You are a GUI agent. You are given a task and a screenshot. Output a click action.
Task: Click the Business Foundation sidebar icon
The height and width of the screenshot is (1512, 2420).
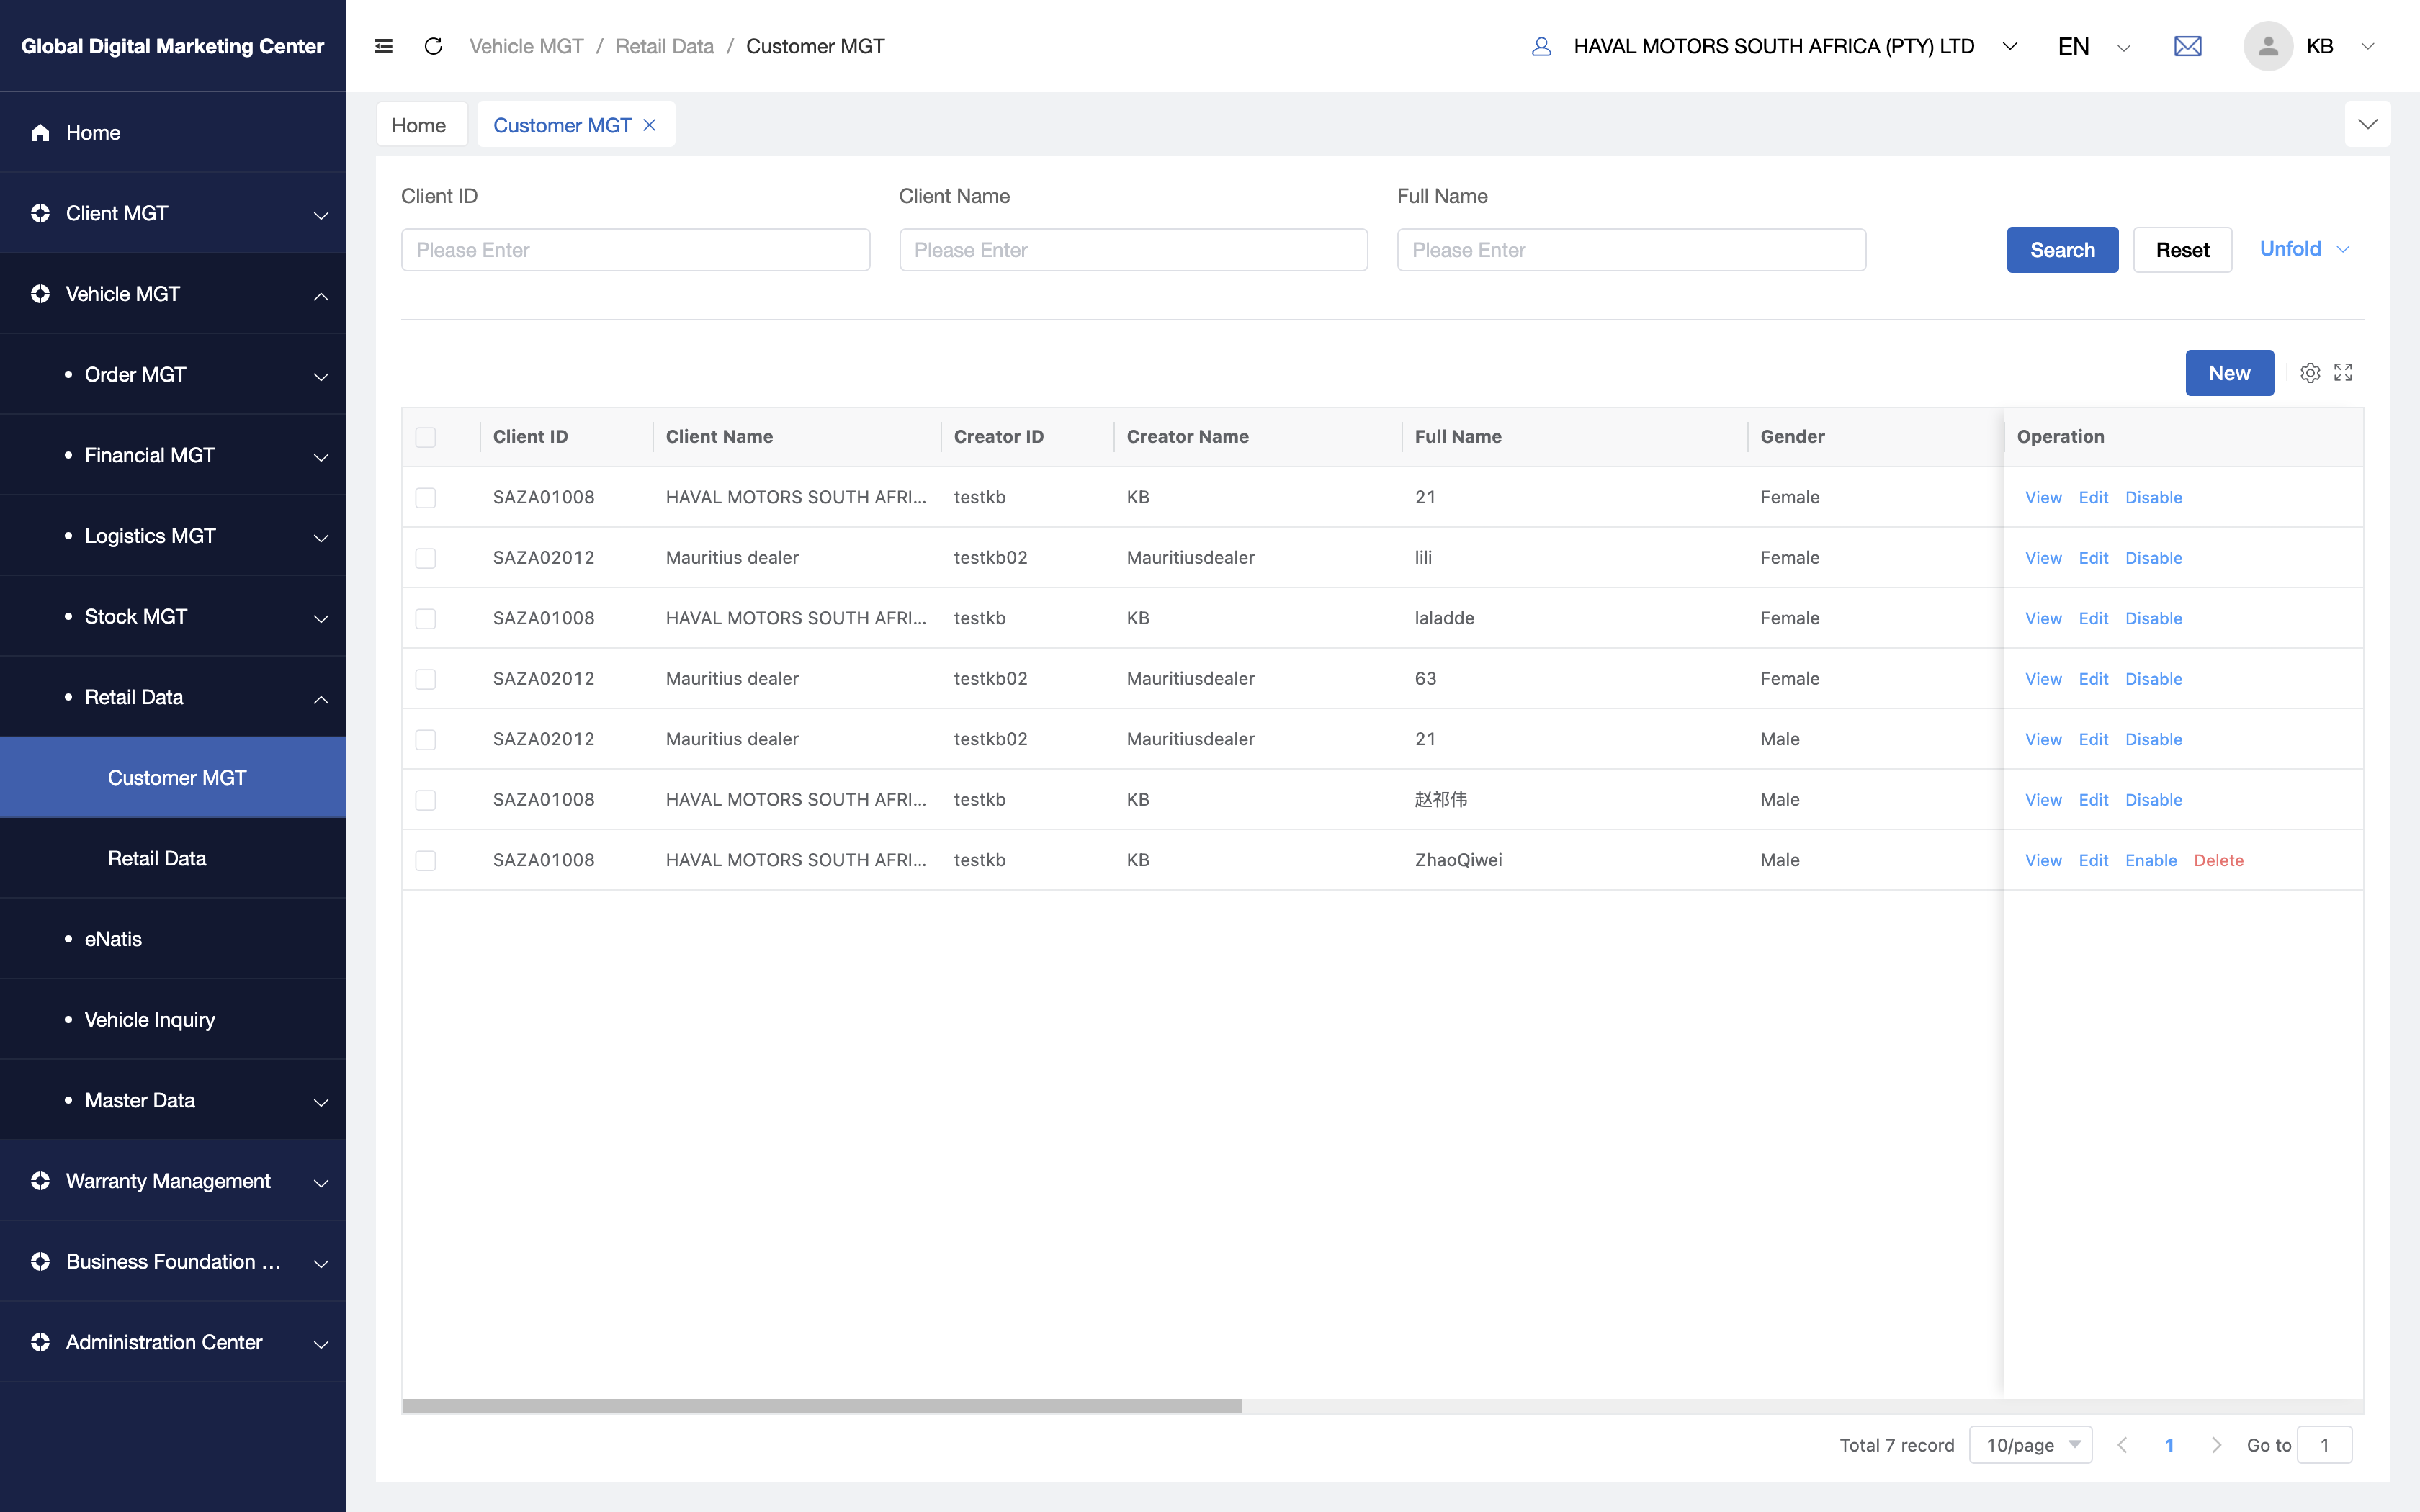coord(40,1262)
